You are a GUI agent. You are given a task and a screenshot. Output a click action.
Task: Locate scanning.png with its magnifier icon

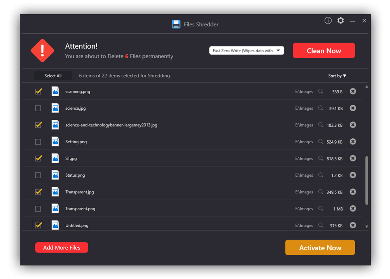pyautogui.click(x=321, y=91)
